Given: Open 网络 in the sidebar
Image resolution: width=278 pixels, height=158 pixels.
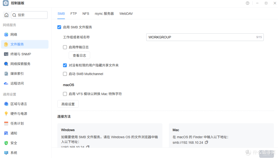Looking at the screenshot, I should (25, 35).
